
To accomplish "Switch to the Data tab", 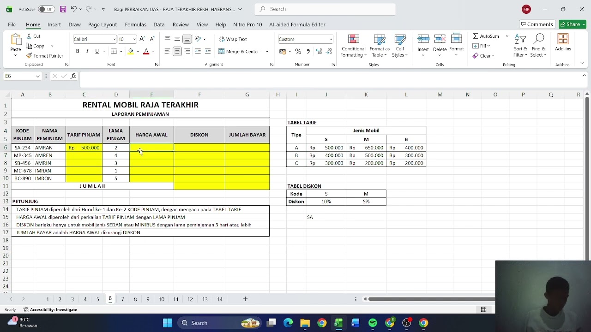I will pyautogui.click(x=159, y=24).
